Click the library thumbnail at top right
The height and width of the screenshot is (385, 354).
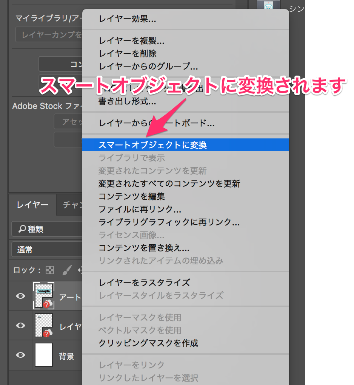pos(268,5)
